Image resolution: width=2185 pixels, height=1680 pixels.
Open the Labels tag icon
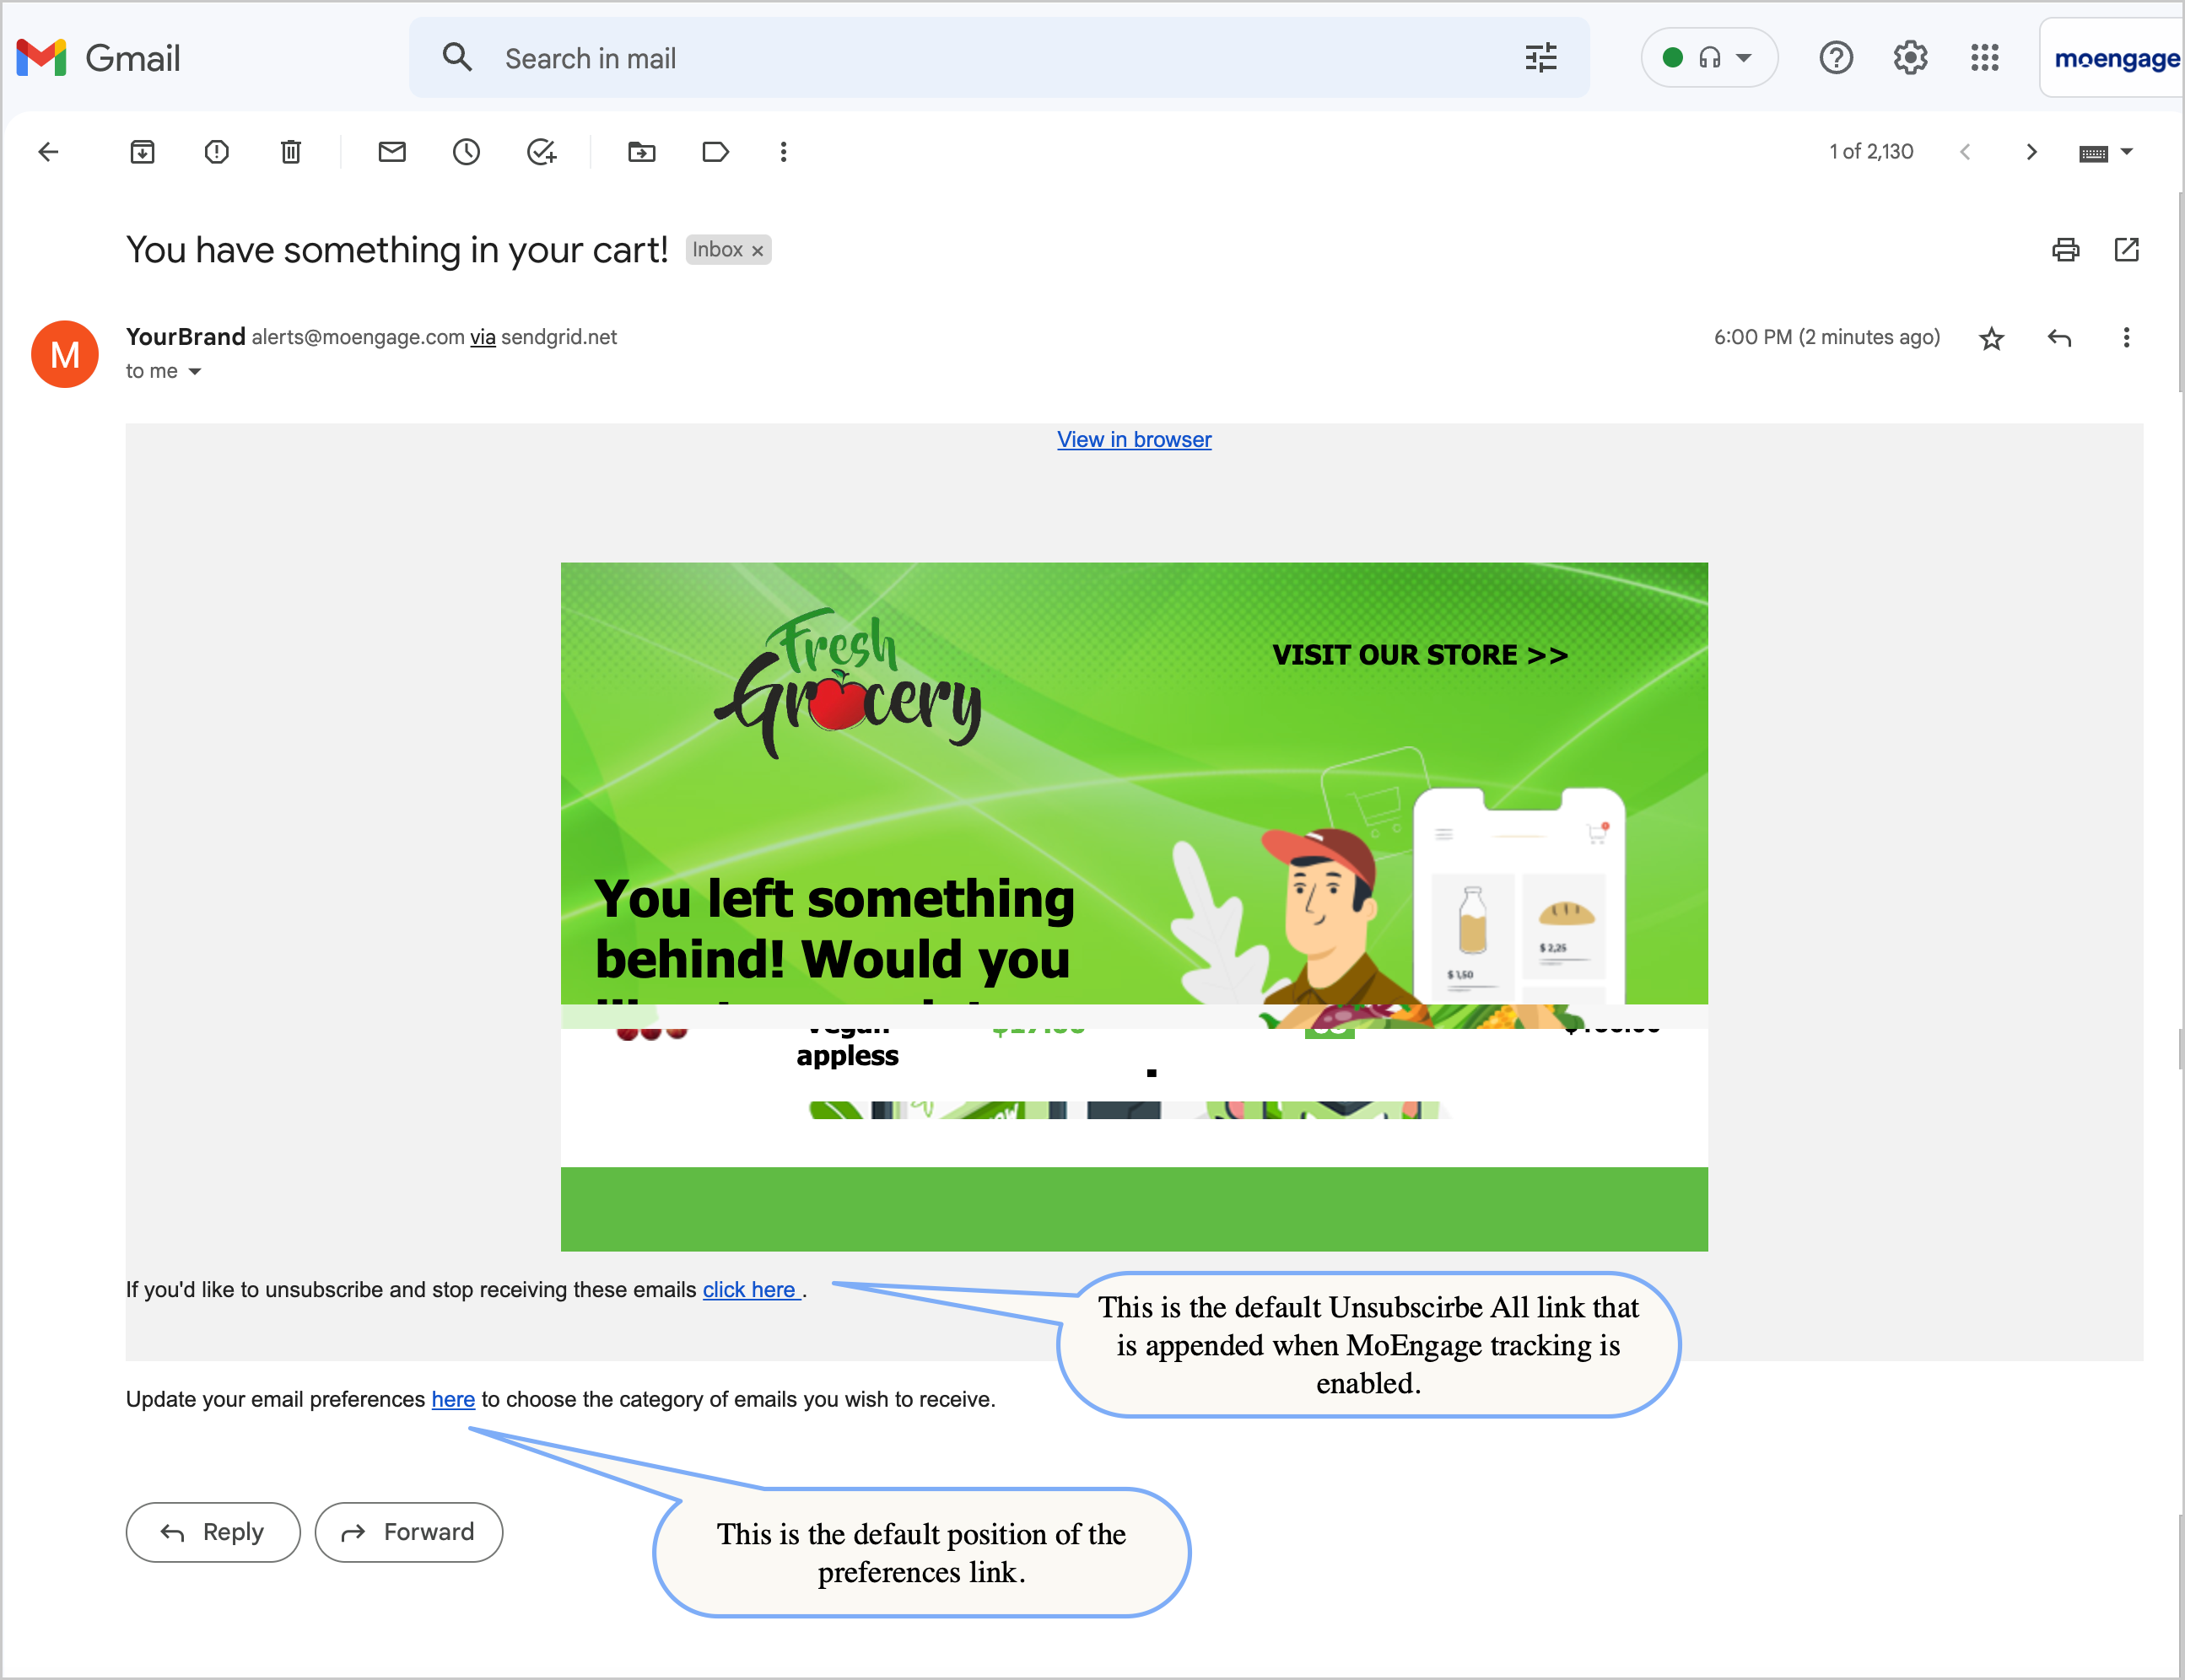[x=715, y=152]
